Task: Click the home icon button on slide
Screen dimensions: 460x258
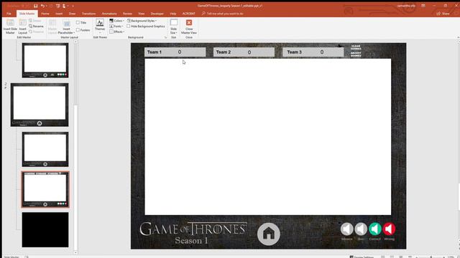Action: (x=268, y=234)
